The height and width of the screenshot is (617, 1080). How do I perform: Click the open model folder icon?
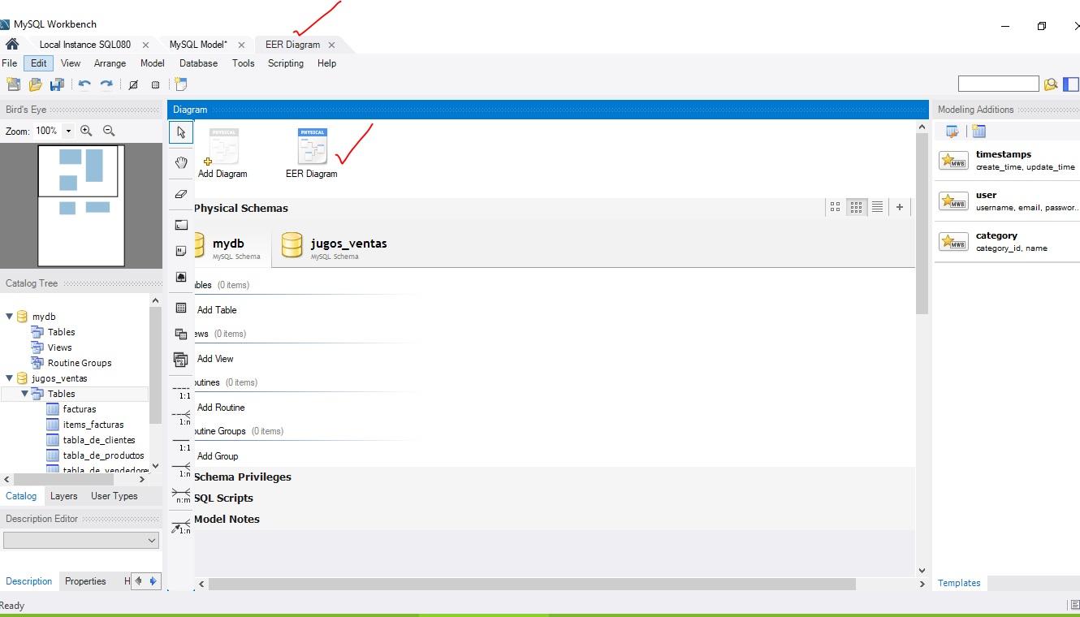pyautogui.click(x=35, y=84)
